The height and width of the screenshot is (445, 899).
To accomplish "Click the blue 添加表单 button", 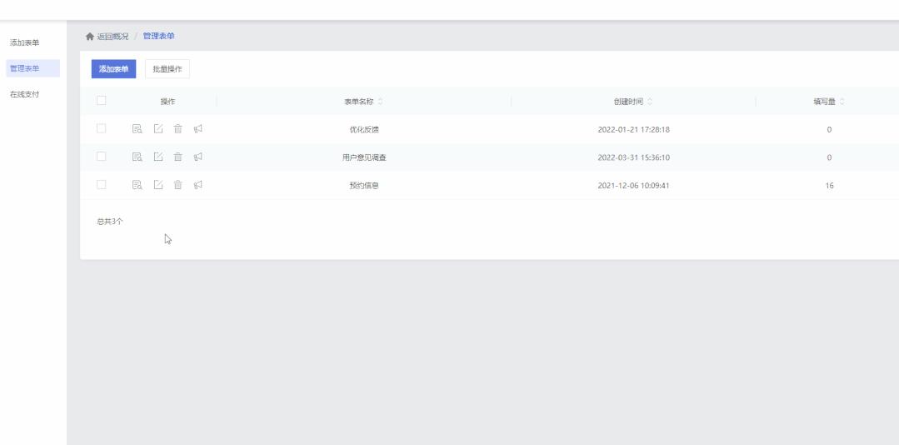I will point(113,68).
